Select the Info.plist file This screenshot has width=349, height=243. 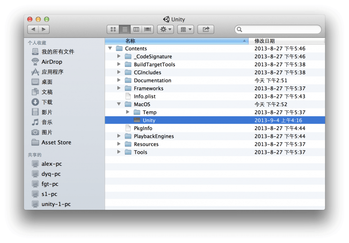(144, 97)
